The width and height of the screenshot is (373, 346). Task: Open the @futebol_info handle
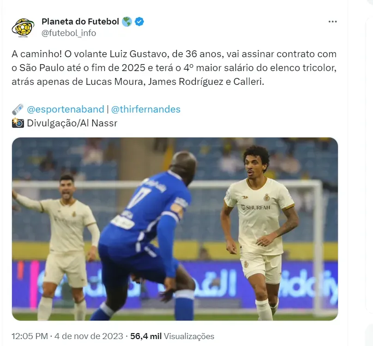point(69,33)
